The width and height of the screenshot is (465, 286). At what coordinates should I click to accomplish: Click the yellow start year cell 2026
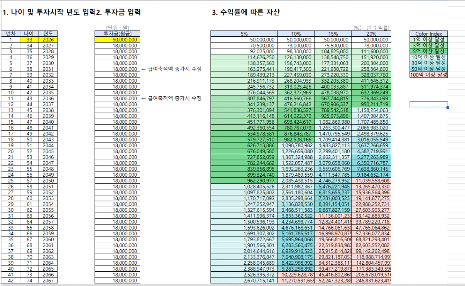point(48,39)
